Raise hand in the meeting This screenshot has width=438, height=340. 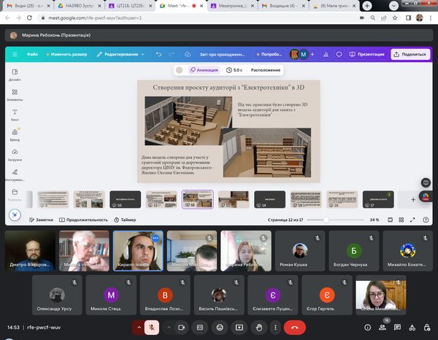[x=258, y=328]
